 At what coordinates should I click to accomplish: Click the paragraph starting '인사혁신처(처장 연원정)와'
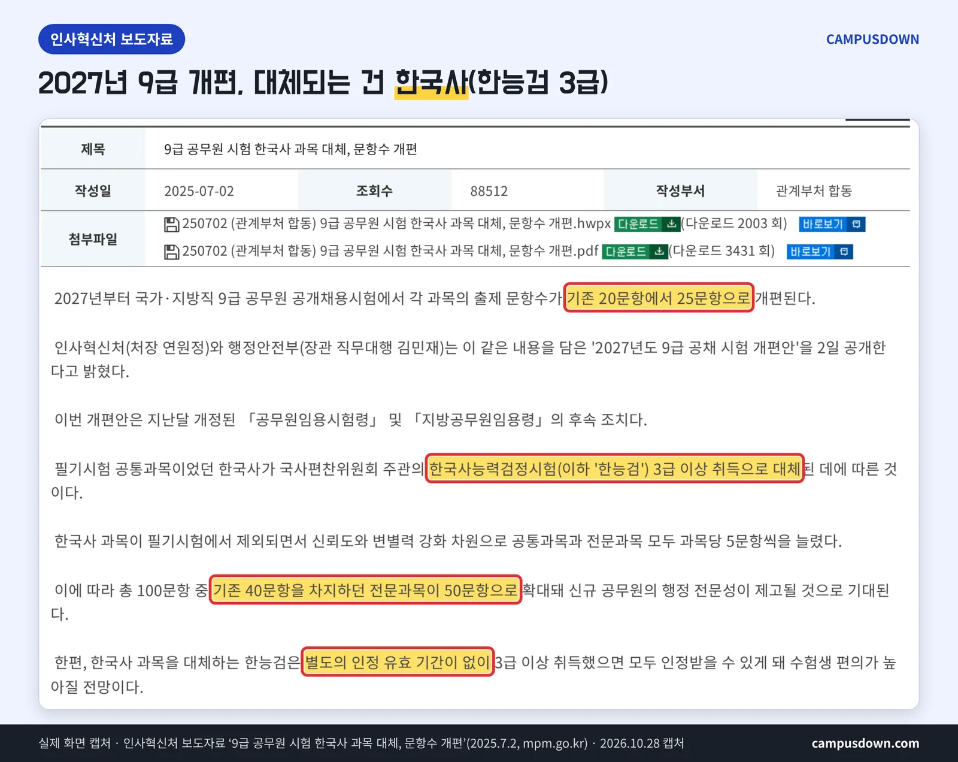468,359
